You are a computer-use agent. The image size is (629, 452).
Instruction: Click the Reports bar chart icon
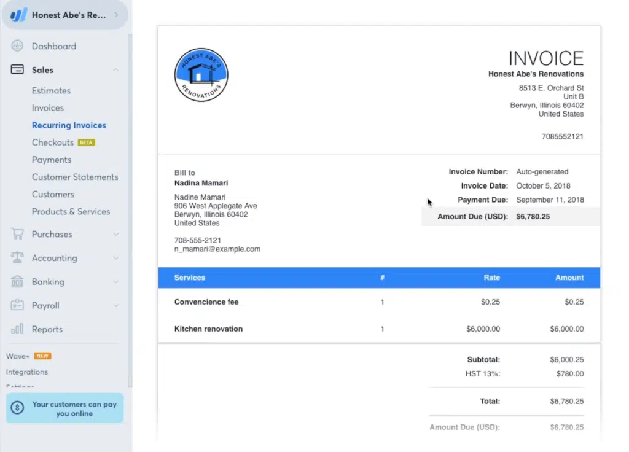pyautogui.click(x=17, y=329)
